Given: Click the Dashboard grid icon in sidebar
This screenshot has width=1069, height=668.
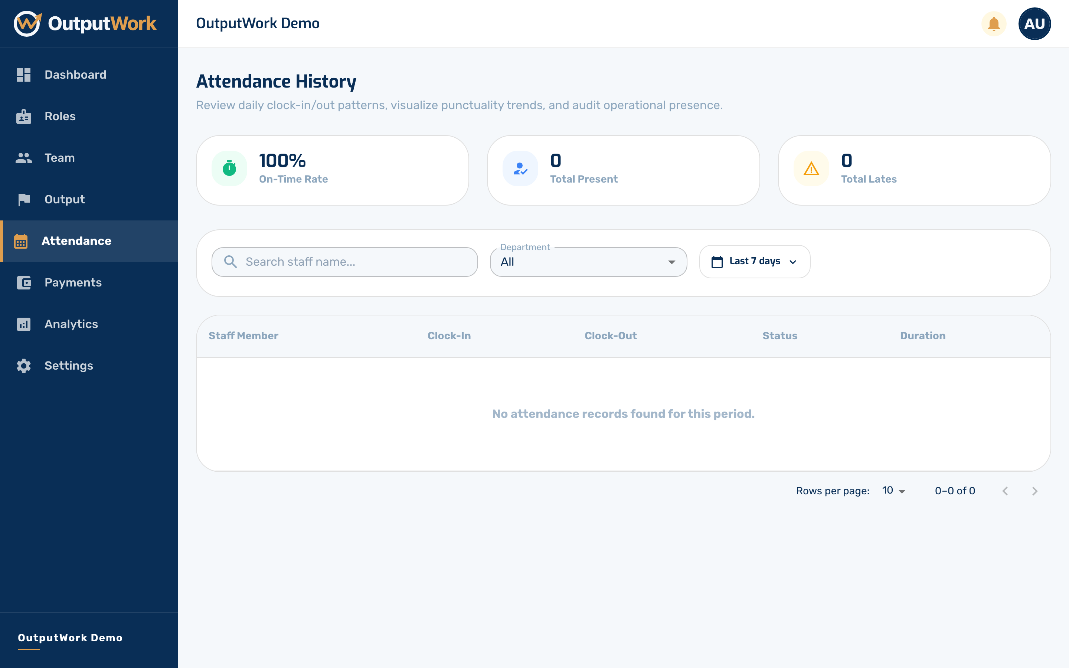Looking at the screenshot, I should [23, 75].
